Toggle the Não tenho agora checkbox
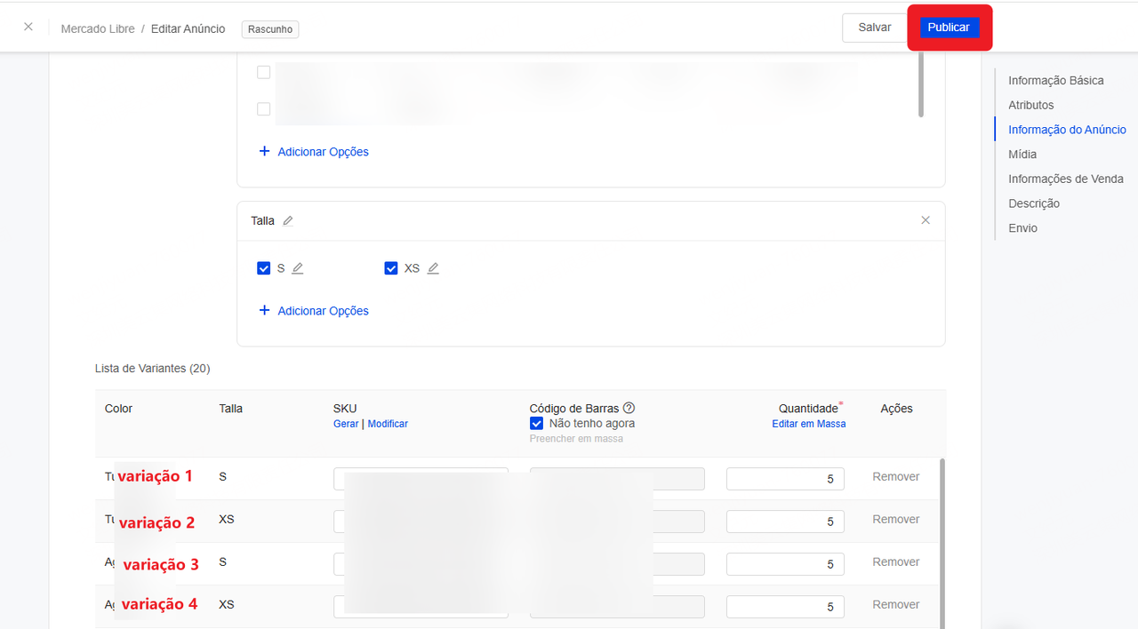Viewport: 1138px width, 629px height. [536, 424]
